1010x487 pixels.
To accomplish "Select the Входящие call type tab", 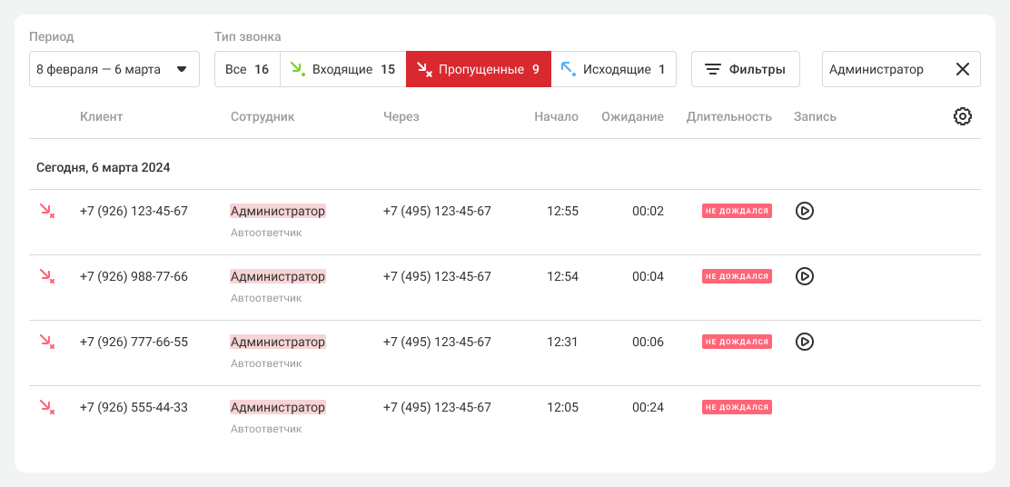I will 342,69.
